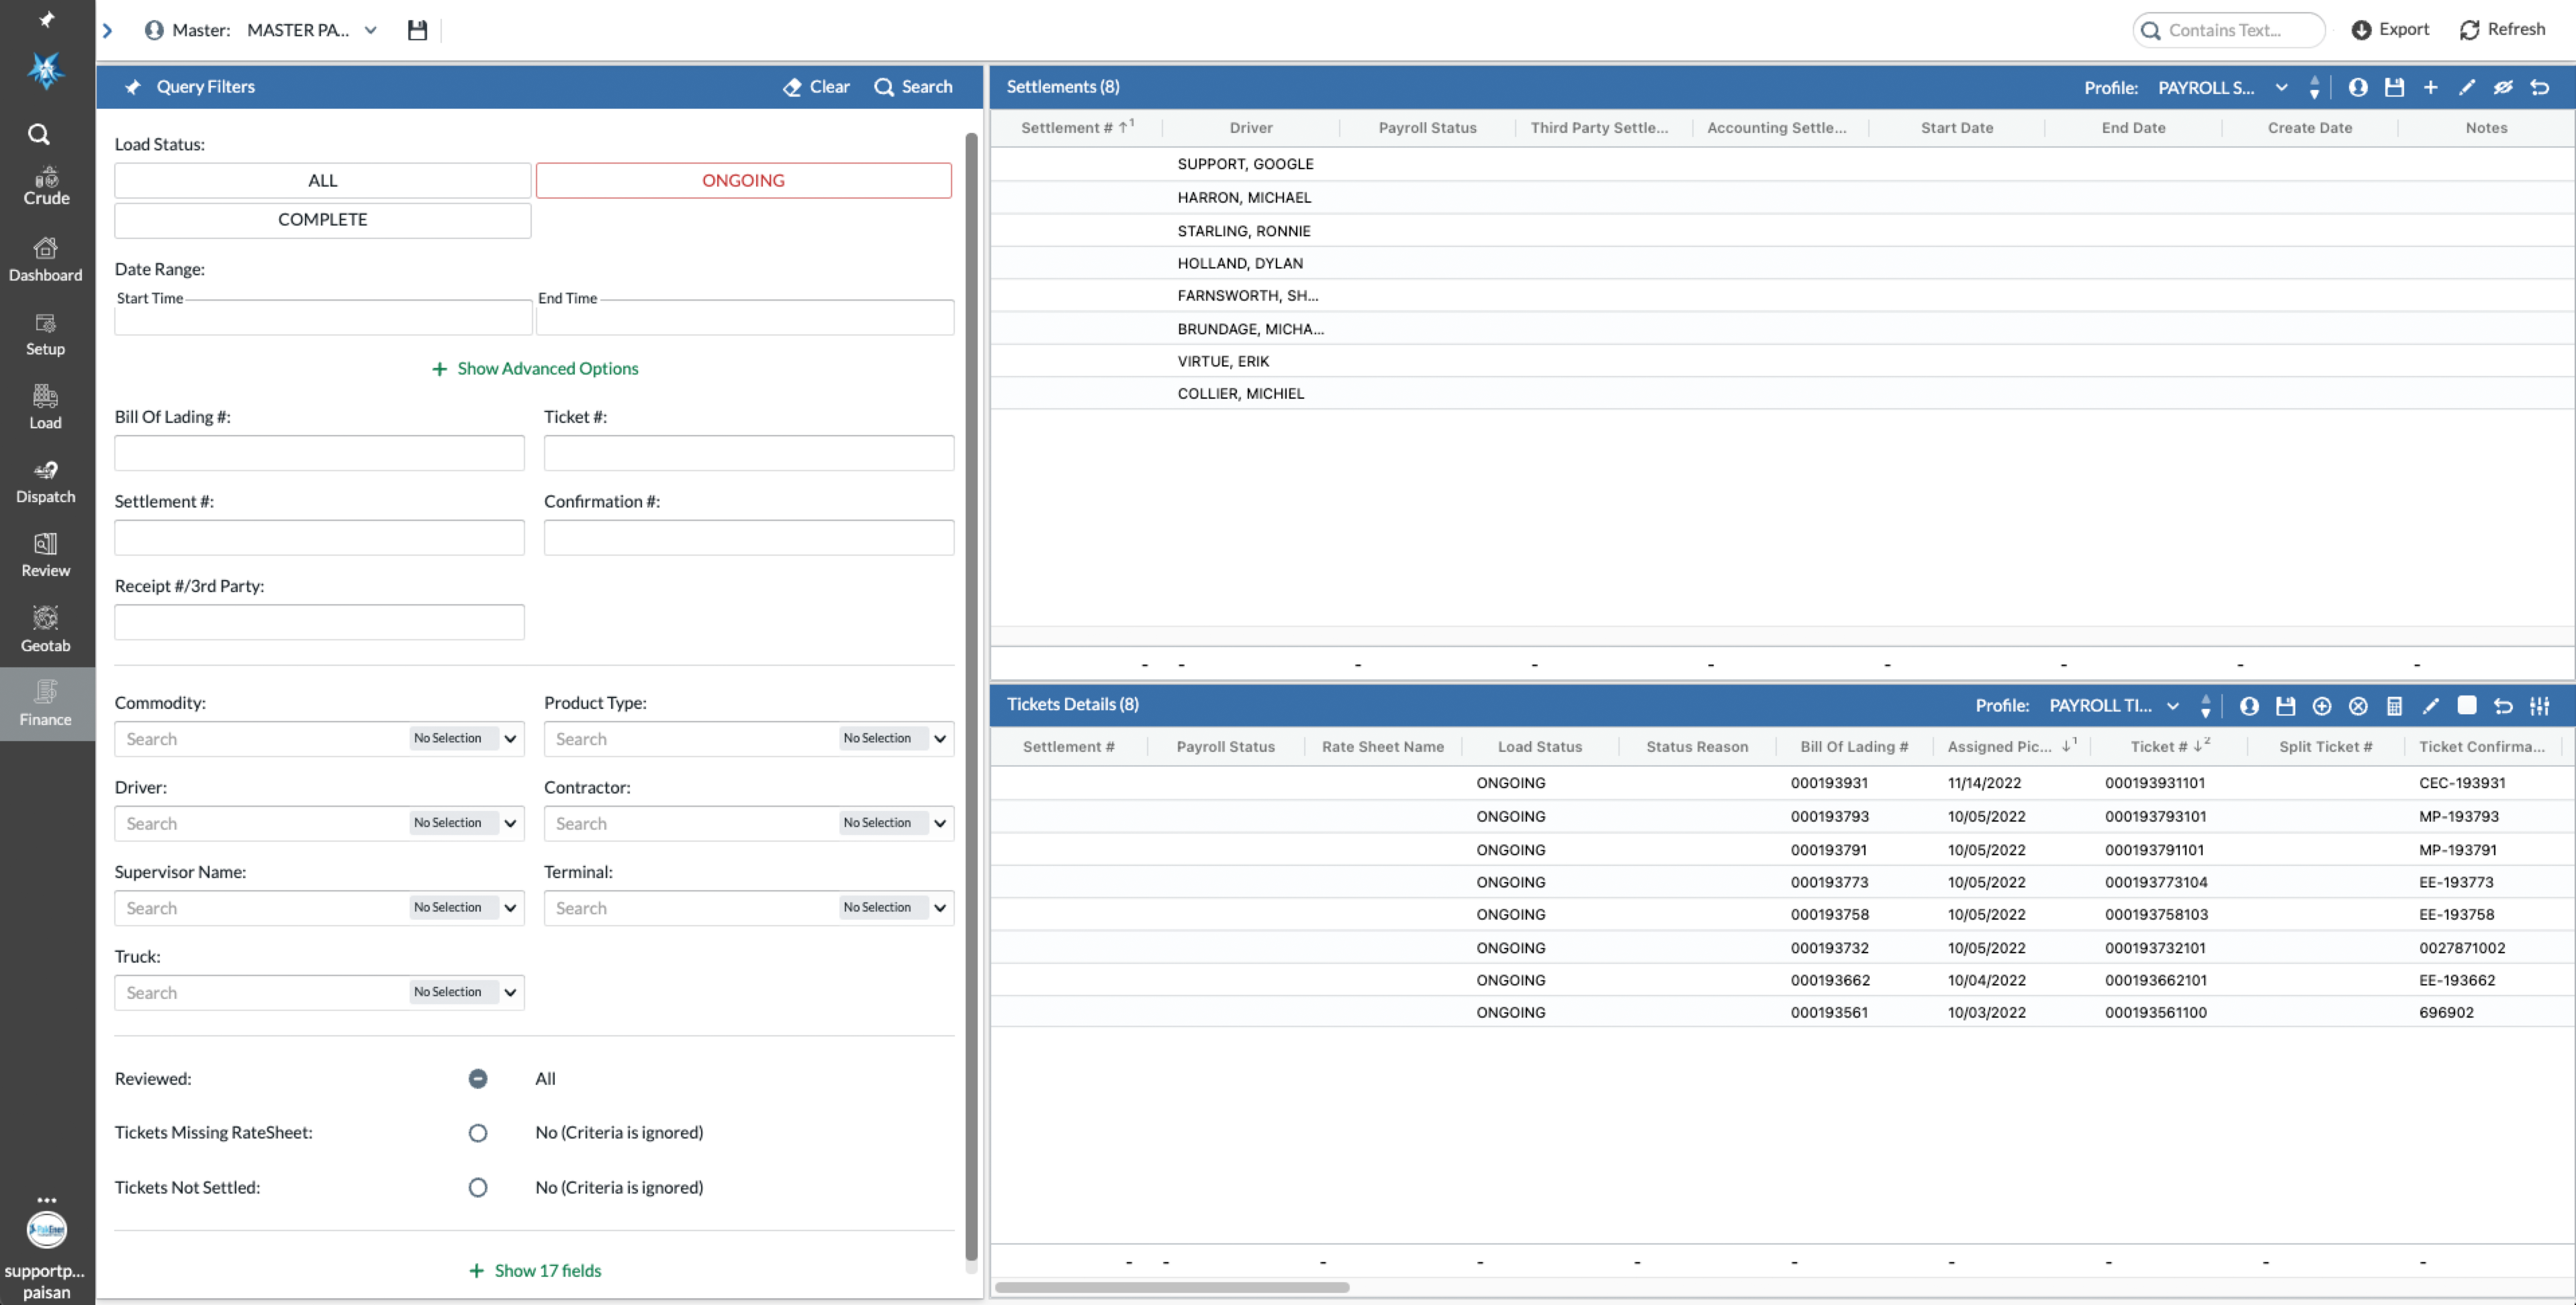Open the three-dots menu above user avatar
2576x1305 pixels.
point(46,1199)
